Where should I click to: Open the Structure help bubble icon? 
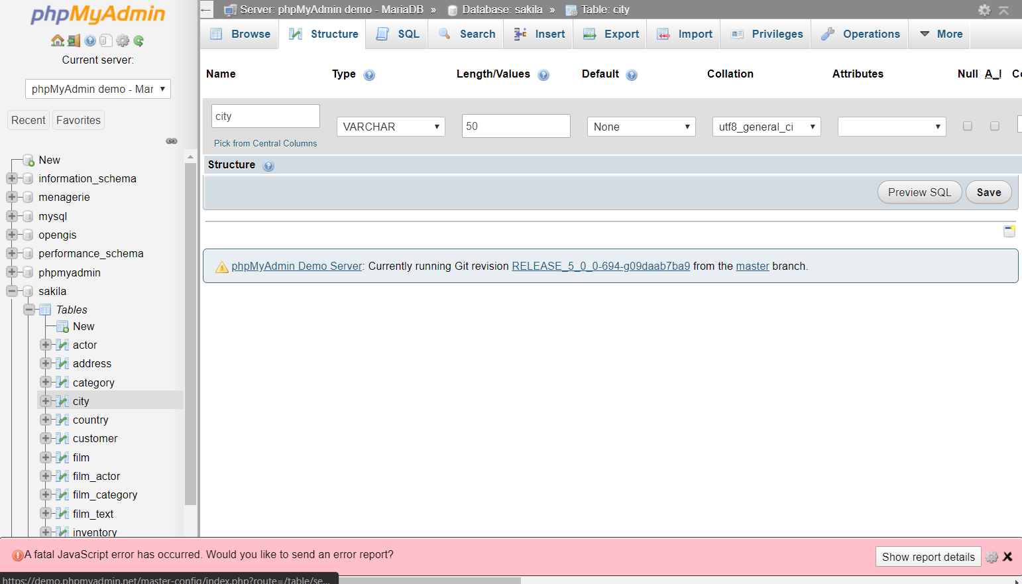tap(268, 165)
